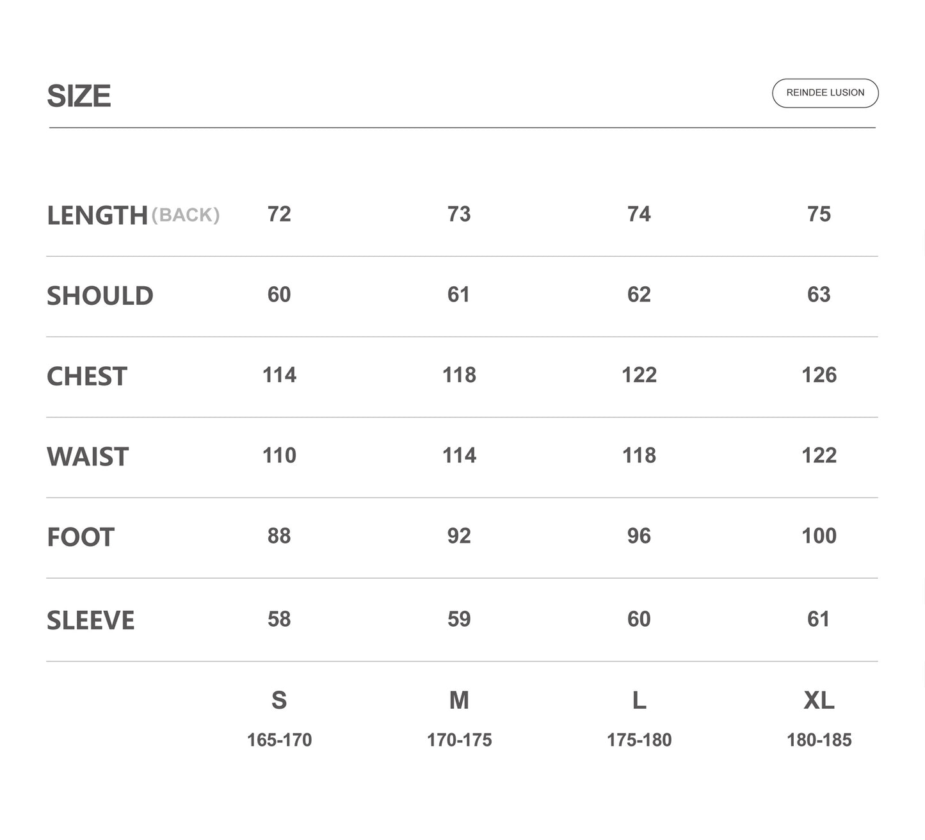Image resolution: width=925 pixels, height=840 pixels.
Task: Click the WAIST row label
Action: tap(88, 456)
